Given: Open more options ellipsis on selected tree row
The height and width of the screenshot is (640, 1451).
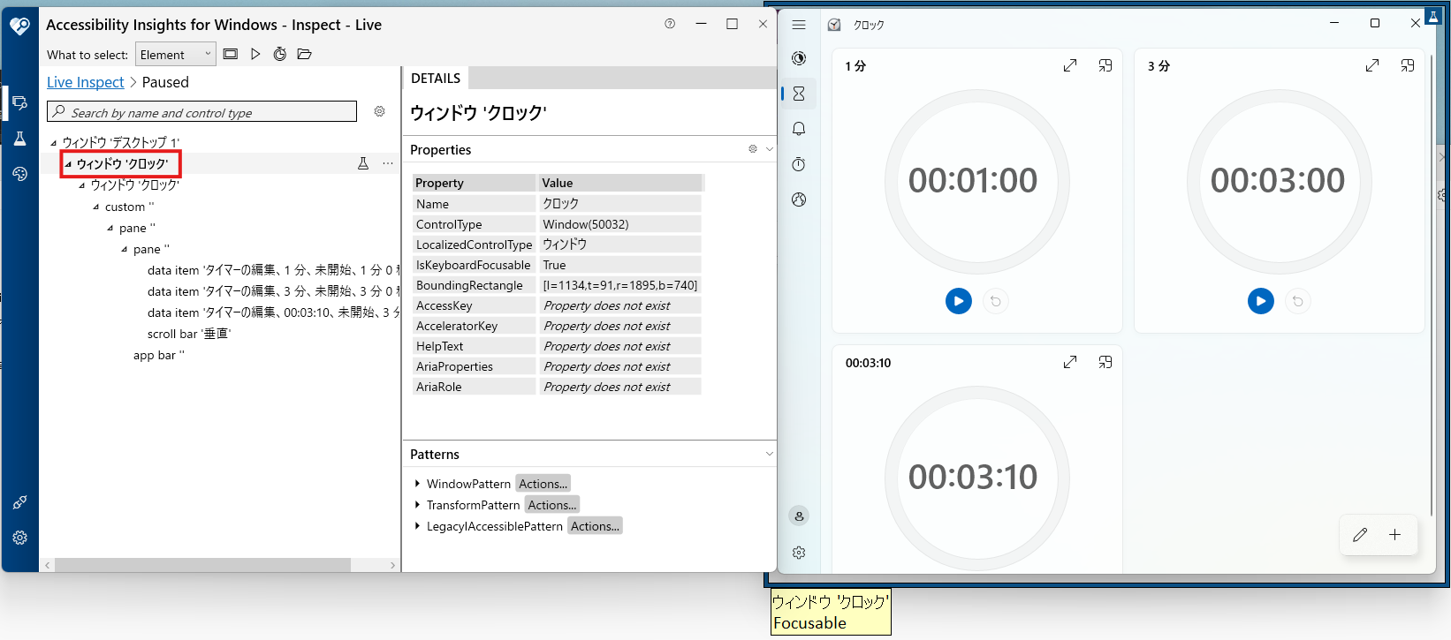Looking at the screenshot, I should (x=388, y=163).
